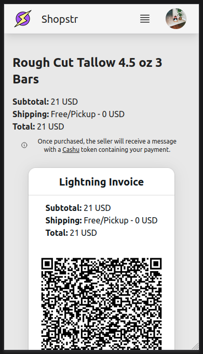Image resolution: width=203 pixels, height=354 pixels.
Task: Click the top Shipping Free/Pickup line
Action: 69,114
